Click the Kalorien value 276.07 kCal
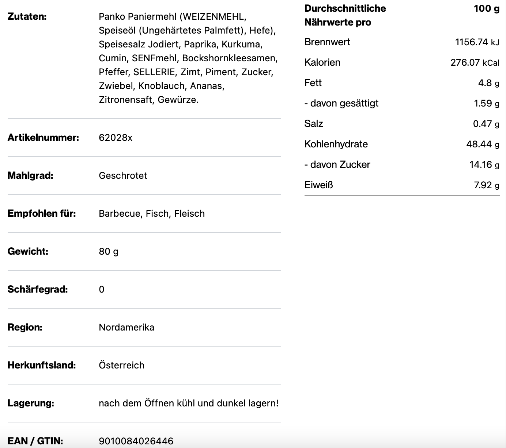This screenshot has width=506, height=448. [475, 62]
